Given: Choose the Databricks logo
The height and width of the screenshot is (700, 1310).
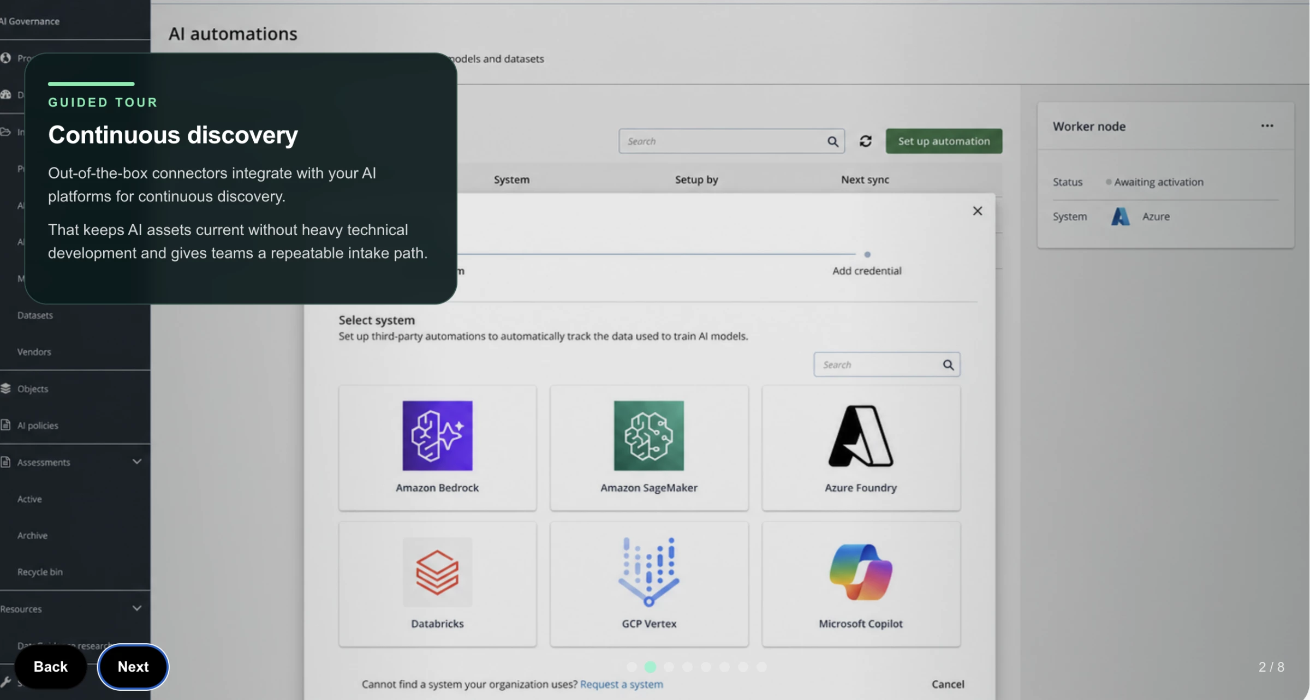Looking at the screenshot, I should tap(437, 572).
